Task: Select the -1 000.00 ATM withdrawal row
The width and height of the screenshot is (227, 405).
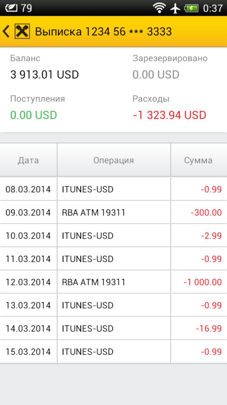Action: (x=113, y=282)
